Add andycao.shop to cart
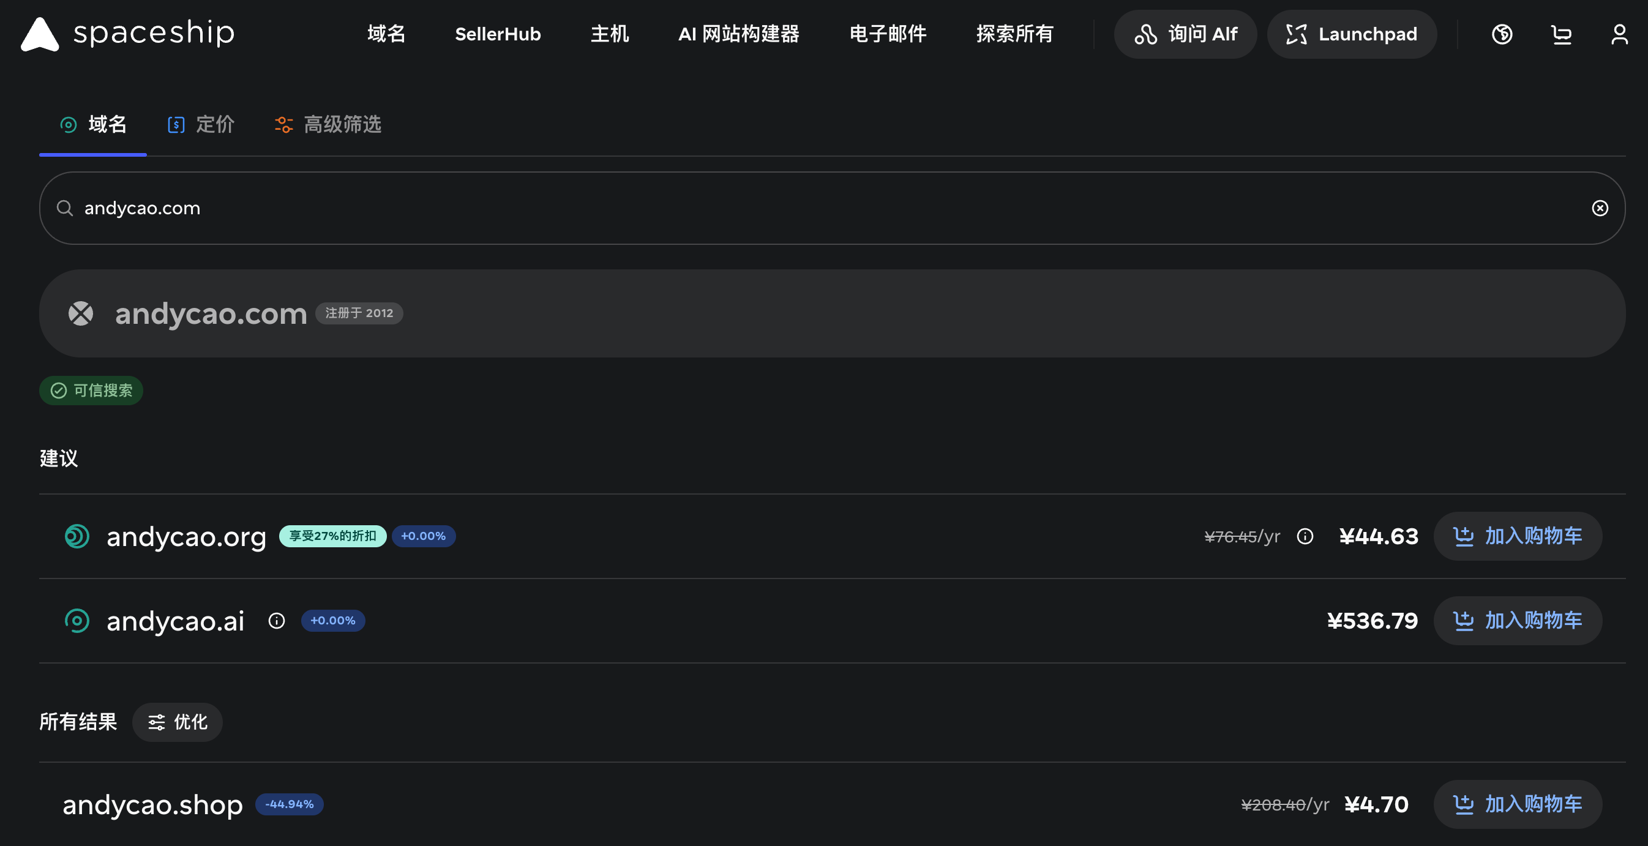1648x846 pixels. 1518,804
